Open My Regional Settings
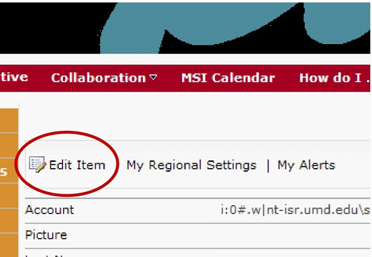 tap(191, 165)
